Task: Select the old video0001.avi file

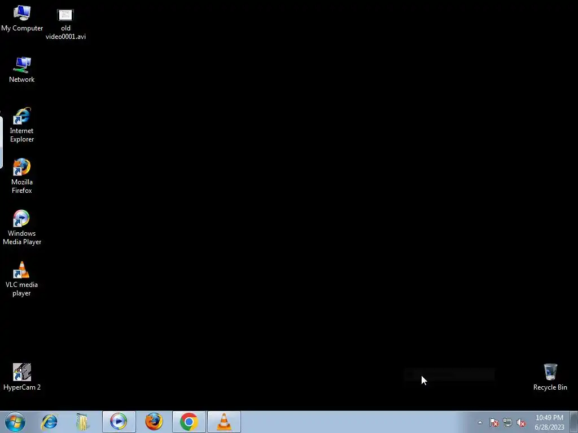Action: 65,24
